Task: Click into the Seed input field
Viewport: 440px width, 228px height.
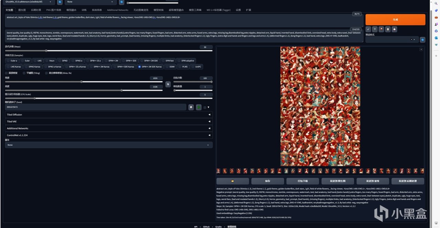Action: (96, 107)
